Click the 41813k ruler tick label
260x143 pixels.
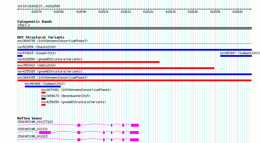tap(170, 12)
